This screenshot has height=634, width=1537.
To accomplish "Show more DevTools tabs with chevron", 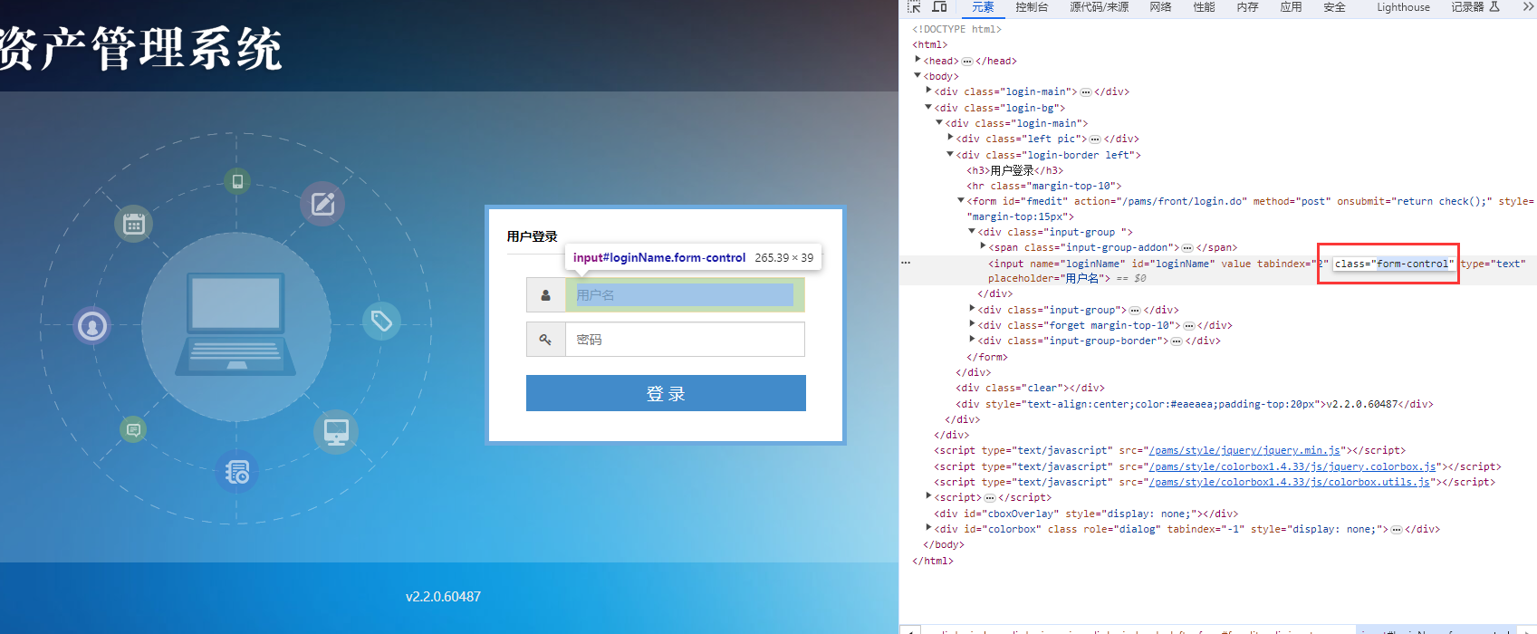I will 1528,6.
